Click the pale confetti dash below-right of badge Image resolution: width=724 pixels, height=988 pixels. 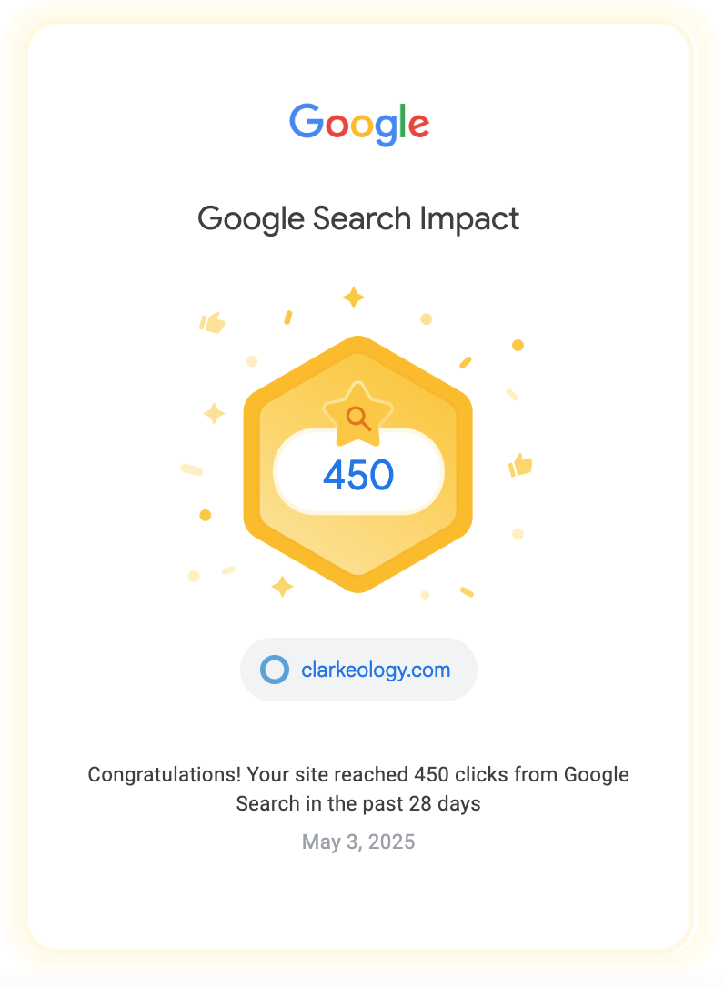[x=467, y=592]
